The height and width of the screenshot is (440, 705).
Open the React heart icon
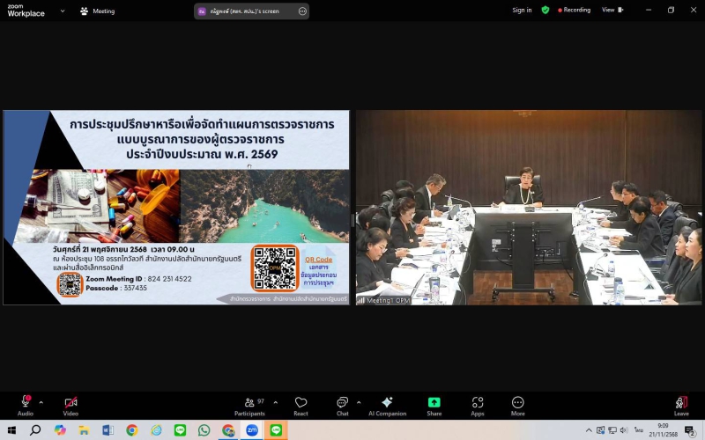pyautogui.click(x=301, y=403)
